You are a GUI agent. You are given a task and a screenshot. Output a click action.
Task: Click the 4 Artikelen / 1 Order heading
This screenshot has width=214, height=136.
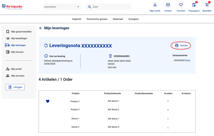tap(56, 79)
